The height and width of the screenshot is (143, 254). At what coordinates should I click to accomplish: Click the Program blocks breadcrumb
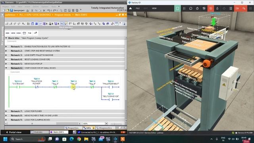(x=63, y=15)
